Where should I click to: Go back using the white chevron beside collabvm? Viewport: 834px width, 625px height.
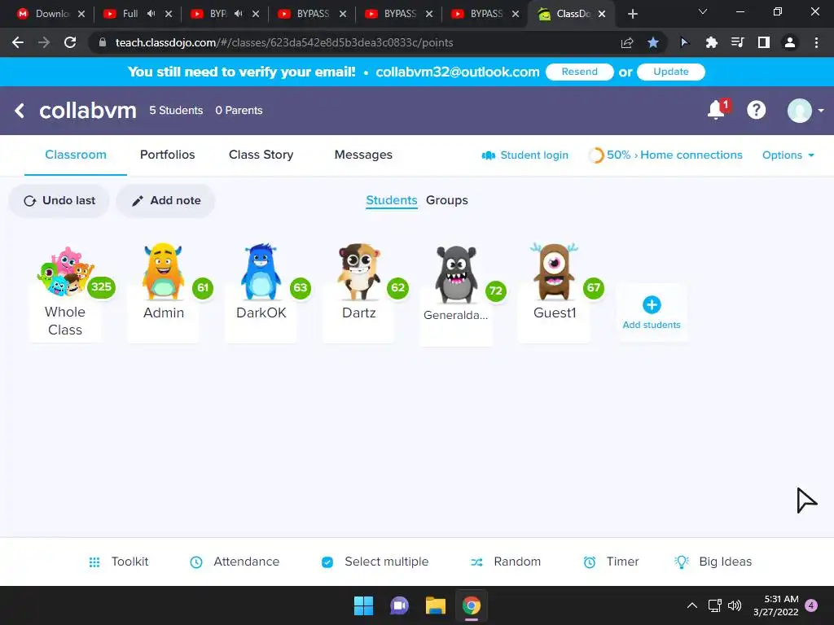[x=20, y=111]
